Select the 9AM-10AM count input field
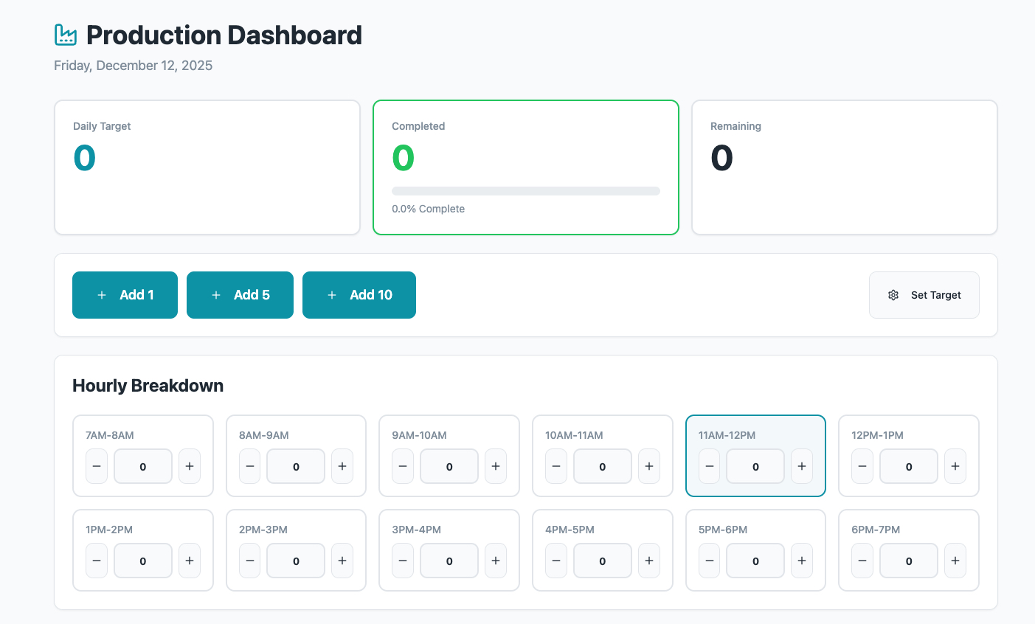 point(449,466)
